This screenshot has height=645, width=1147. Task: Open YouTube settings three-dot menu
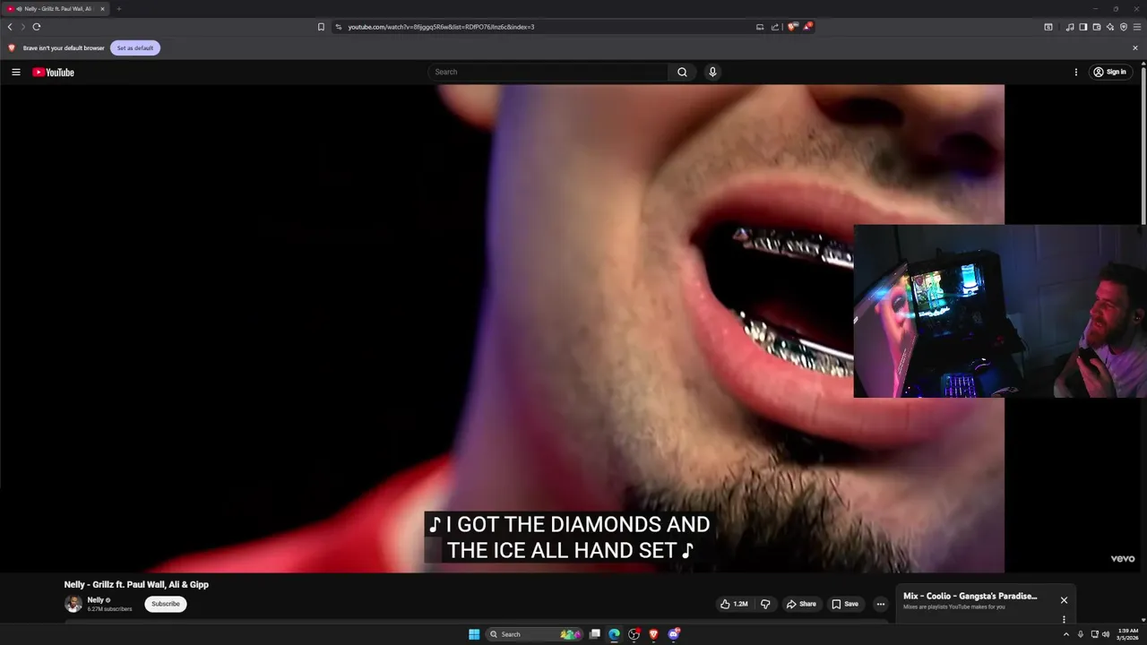(1076, 72)
